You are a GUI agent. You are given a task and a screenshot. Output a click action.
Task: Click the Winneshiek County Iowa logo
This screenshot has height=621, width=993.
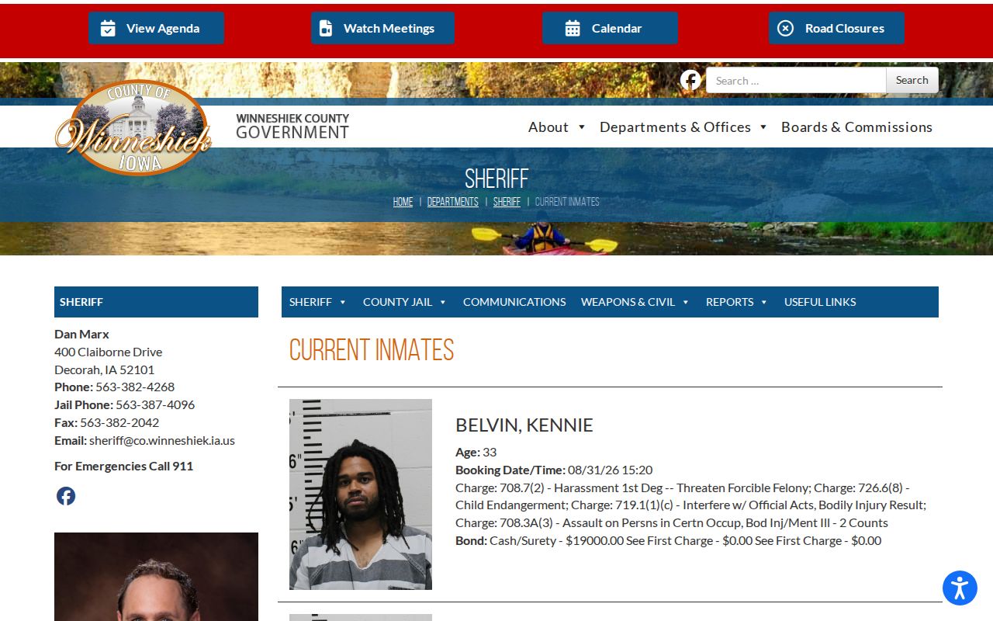(133, 128)
